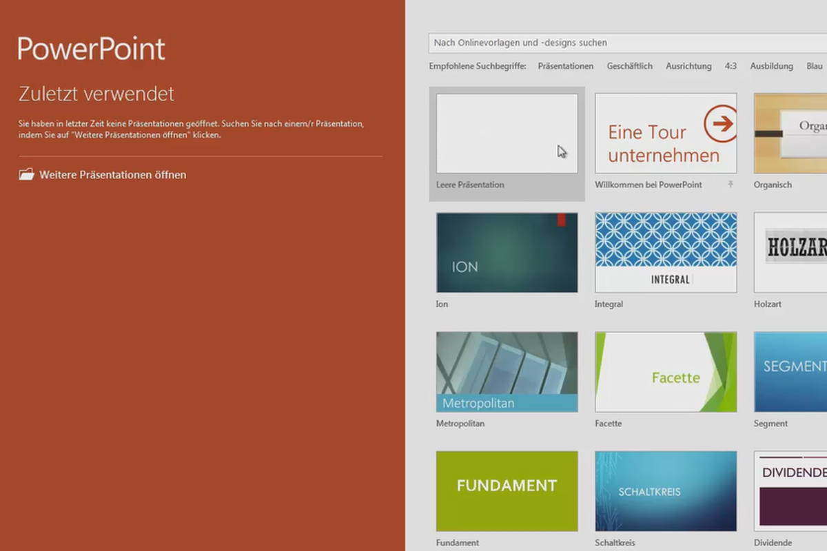Viewport: 827px width, 551px height.
Task: Open the 'Ion' template
Action: (507, 252)
